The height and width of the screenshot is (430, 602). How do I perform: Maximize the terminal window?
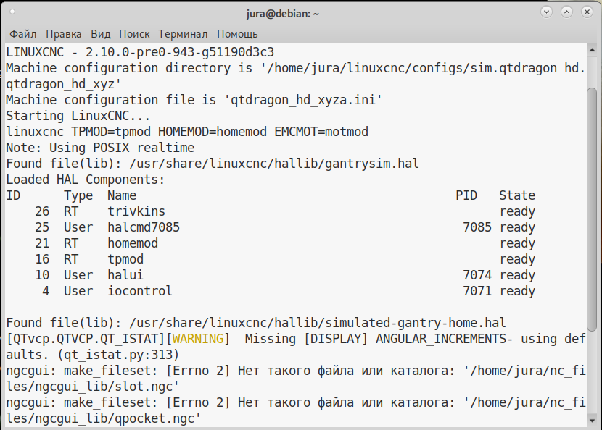[566, 12]
